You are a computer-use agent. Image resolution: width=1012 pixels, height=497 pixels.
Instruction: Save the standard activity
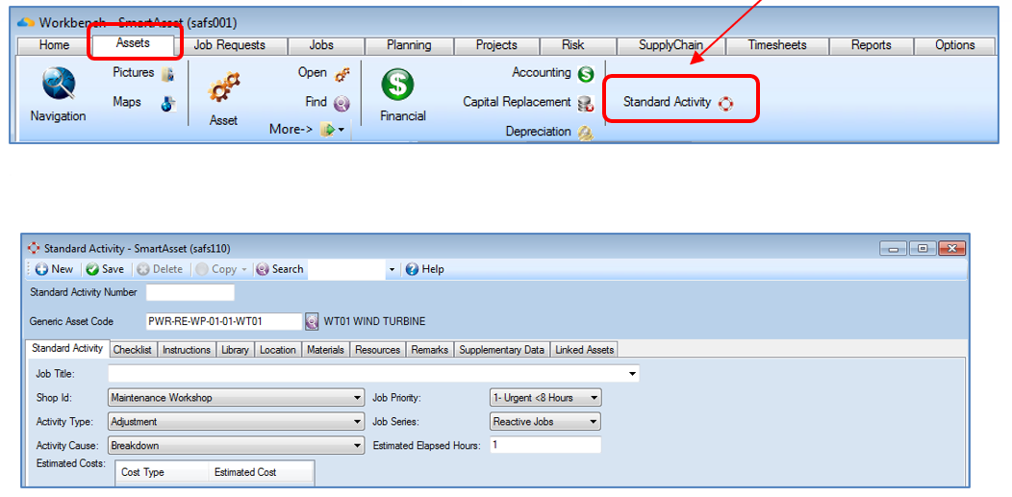point(105,269)
